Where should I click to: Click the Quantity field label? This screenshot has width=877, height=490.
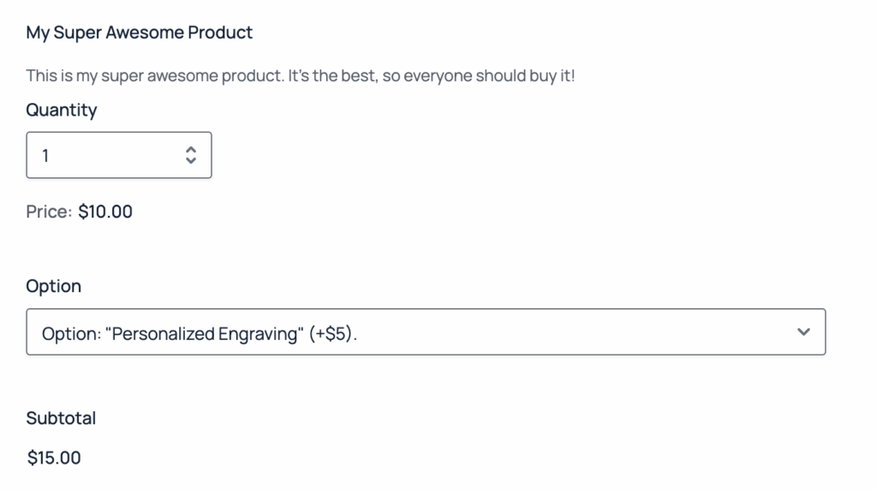click(62, 111)
